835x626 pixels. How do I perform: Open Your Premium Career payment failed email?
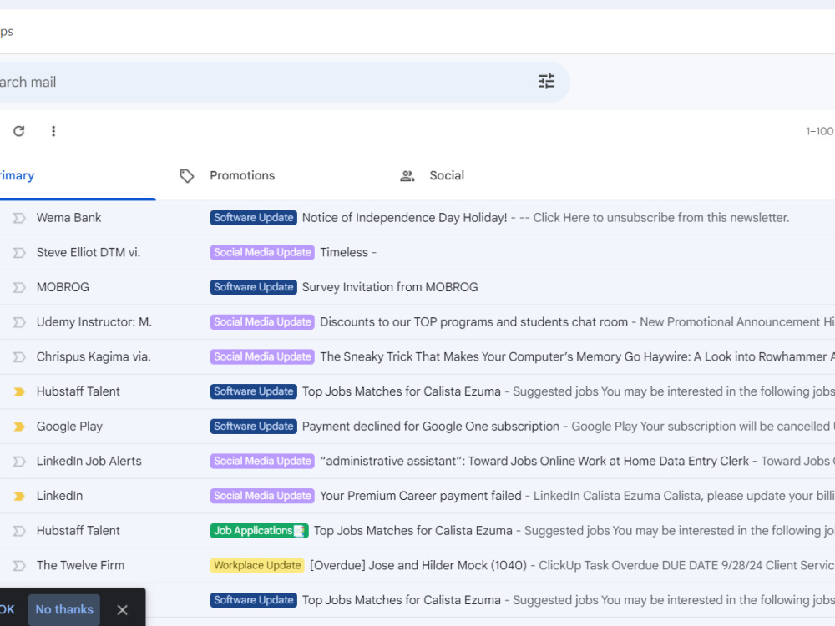pos(421,496)
